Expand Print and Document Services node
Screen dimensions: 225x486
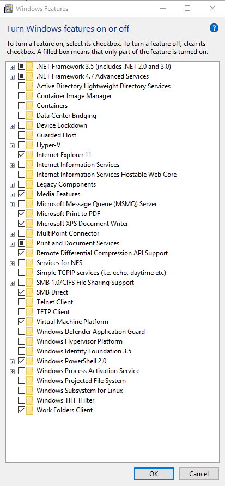point(12,244)
